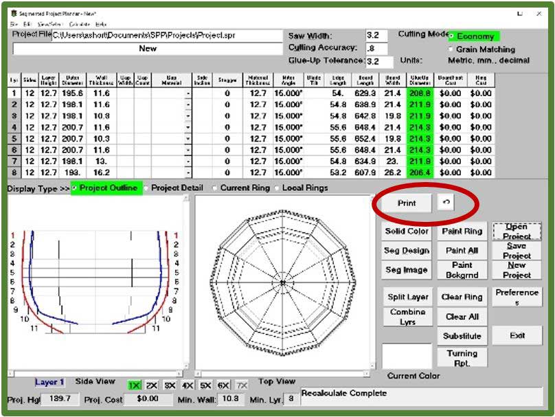Image resolution: width=555 pixels, height=417 pixels.
Task: Open the Preferences button
Action: pos(517,297)
